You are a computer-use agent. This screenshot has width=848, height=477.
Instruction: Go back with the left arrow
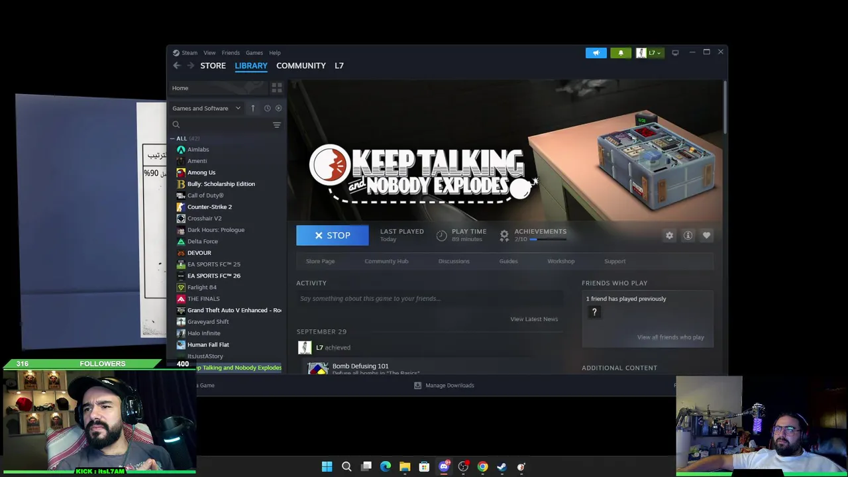coord(177,66)
